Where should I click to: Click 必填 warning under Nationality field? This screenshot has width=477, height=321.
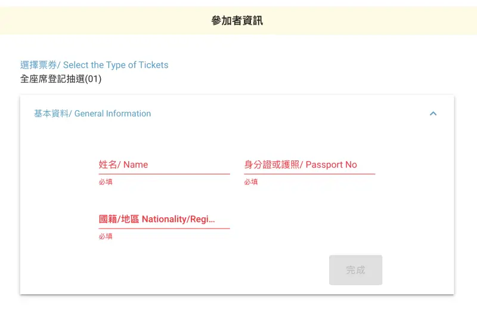point(106,236)
